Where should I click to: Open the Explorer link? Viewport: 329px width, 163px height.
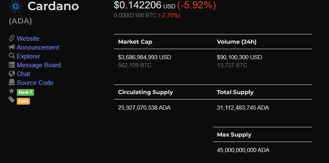28,56
